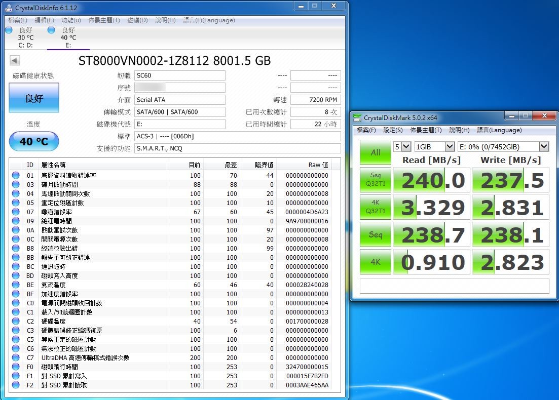Click the Raw 值 column header
559x400 pixels.
pos(318,165)
